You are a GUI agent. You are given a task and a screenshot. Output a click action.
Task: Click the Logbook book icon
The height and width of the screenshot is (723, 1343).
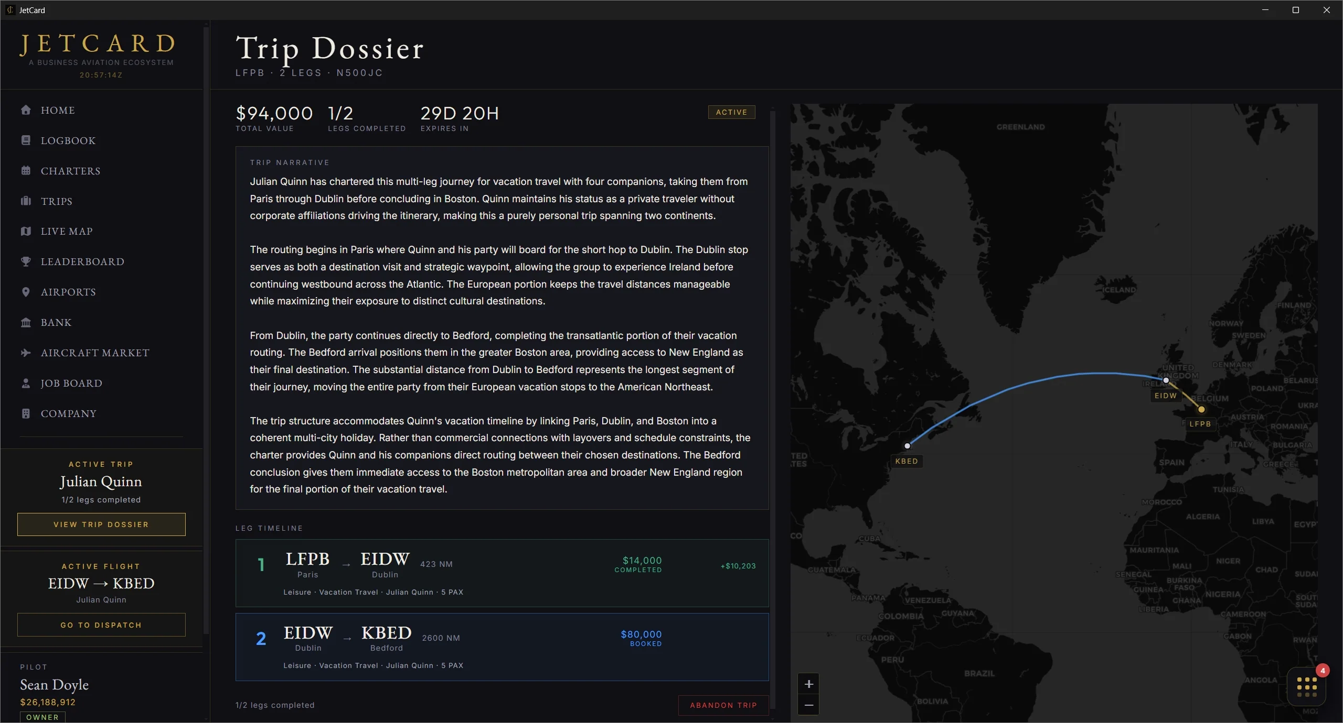(26, 140)
